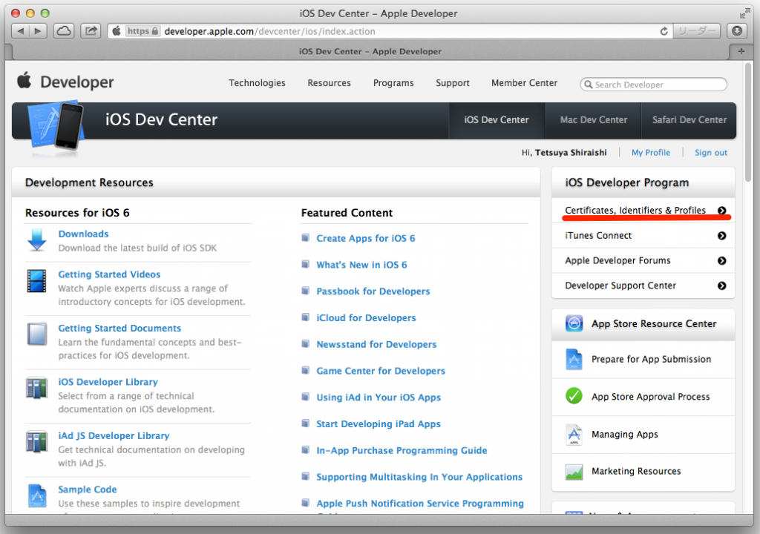
Task: Click the Getting Started Videos film icon
Action: [37, 281]
